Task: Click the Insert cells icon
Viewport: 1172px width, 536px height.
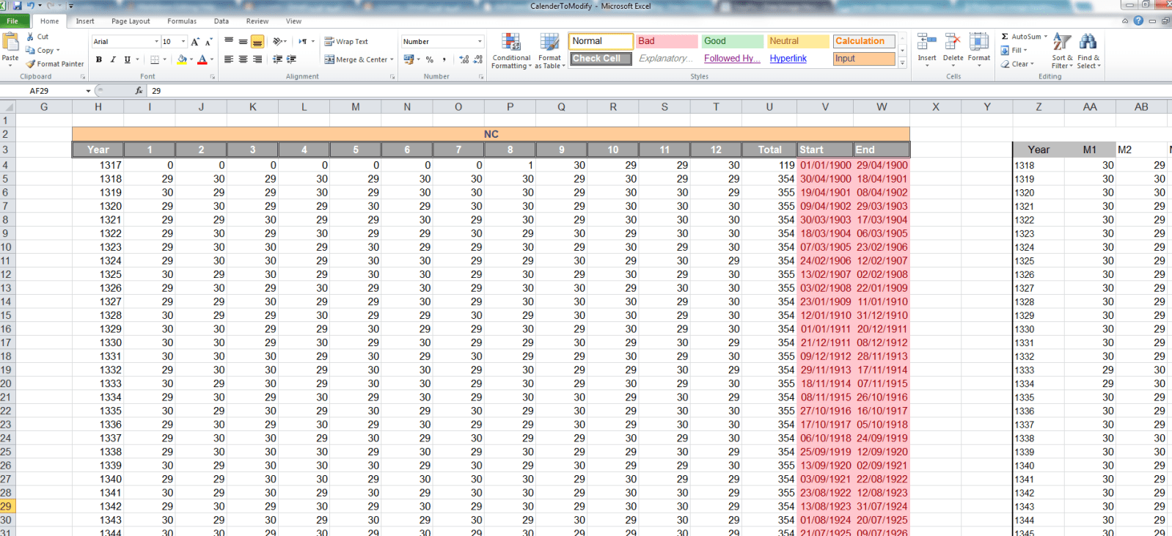Action: [x=927, y=43]
